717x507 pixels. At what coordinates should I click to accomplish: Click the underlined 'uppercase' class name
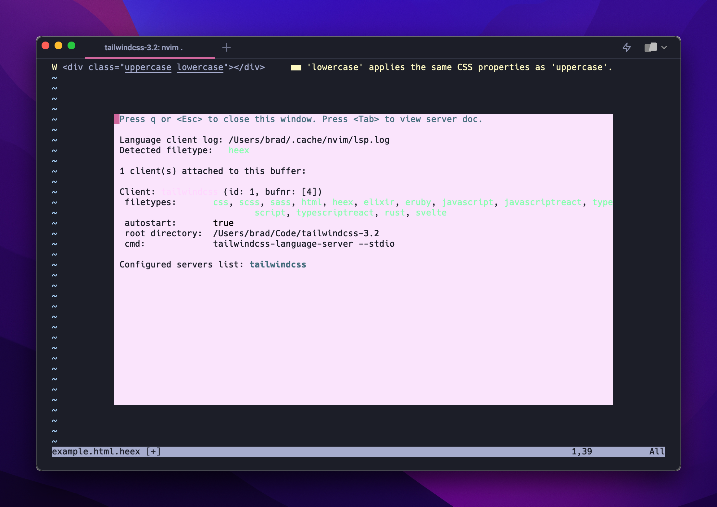148,67
